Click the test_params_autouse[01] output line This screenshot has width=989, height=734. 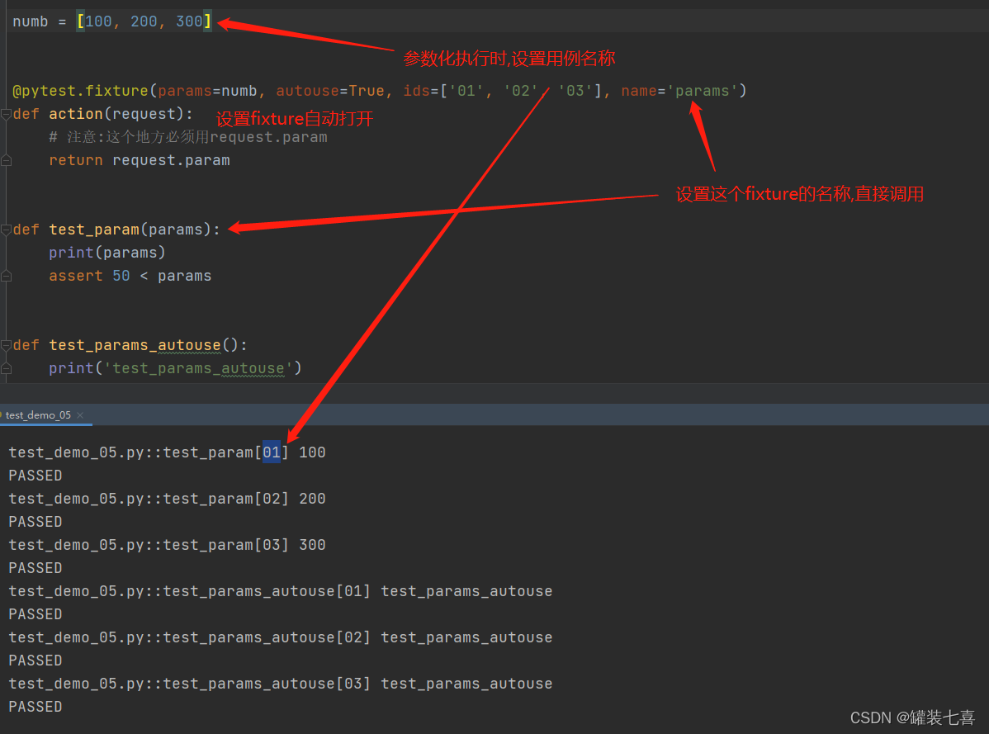click(x=281, y=591)
